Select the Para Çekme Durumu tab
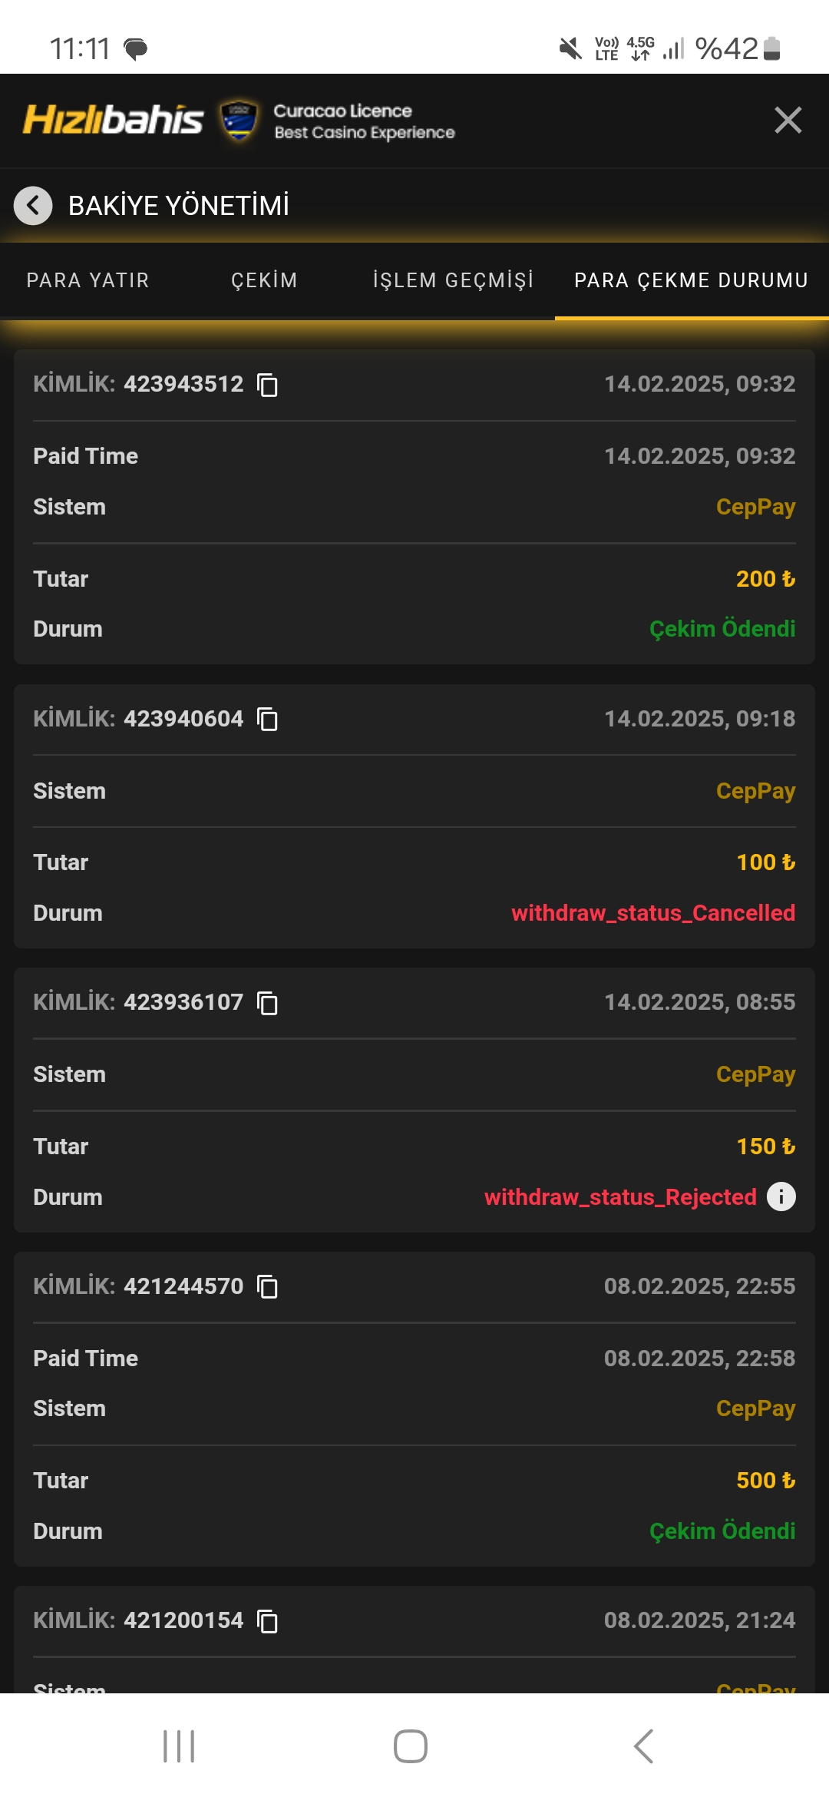The width and height of the screenshot is (829, 1797). (691, 280)
